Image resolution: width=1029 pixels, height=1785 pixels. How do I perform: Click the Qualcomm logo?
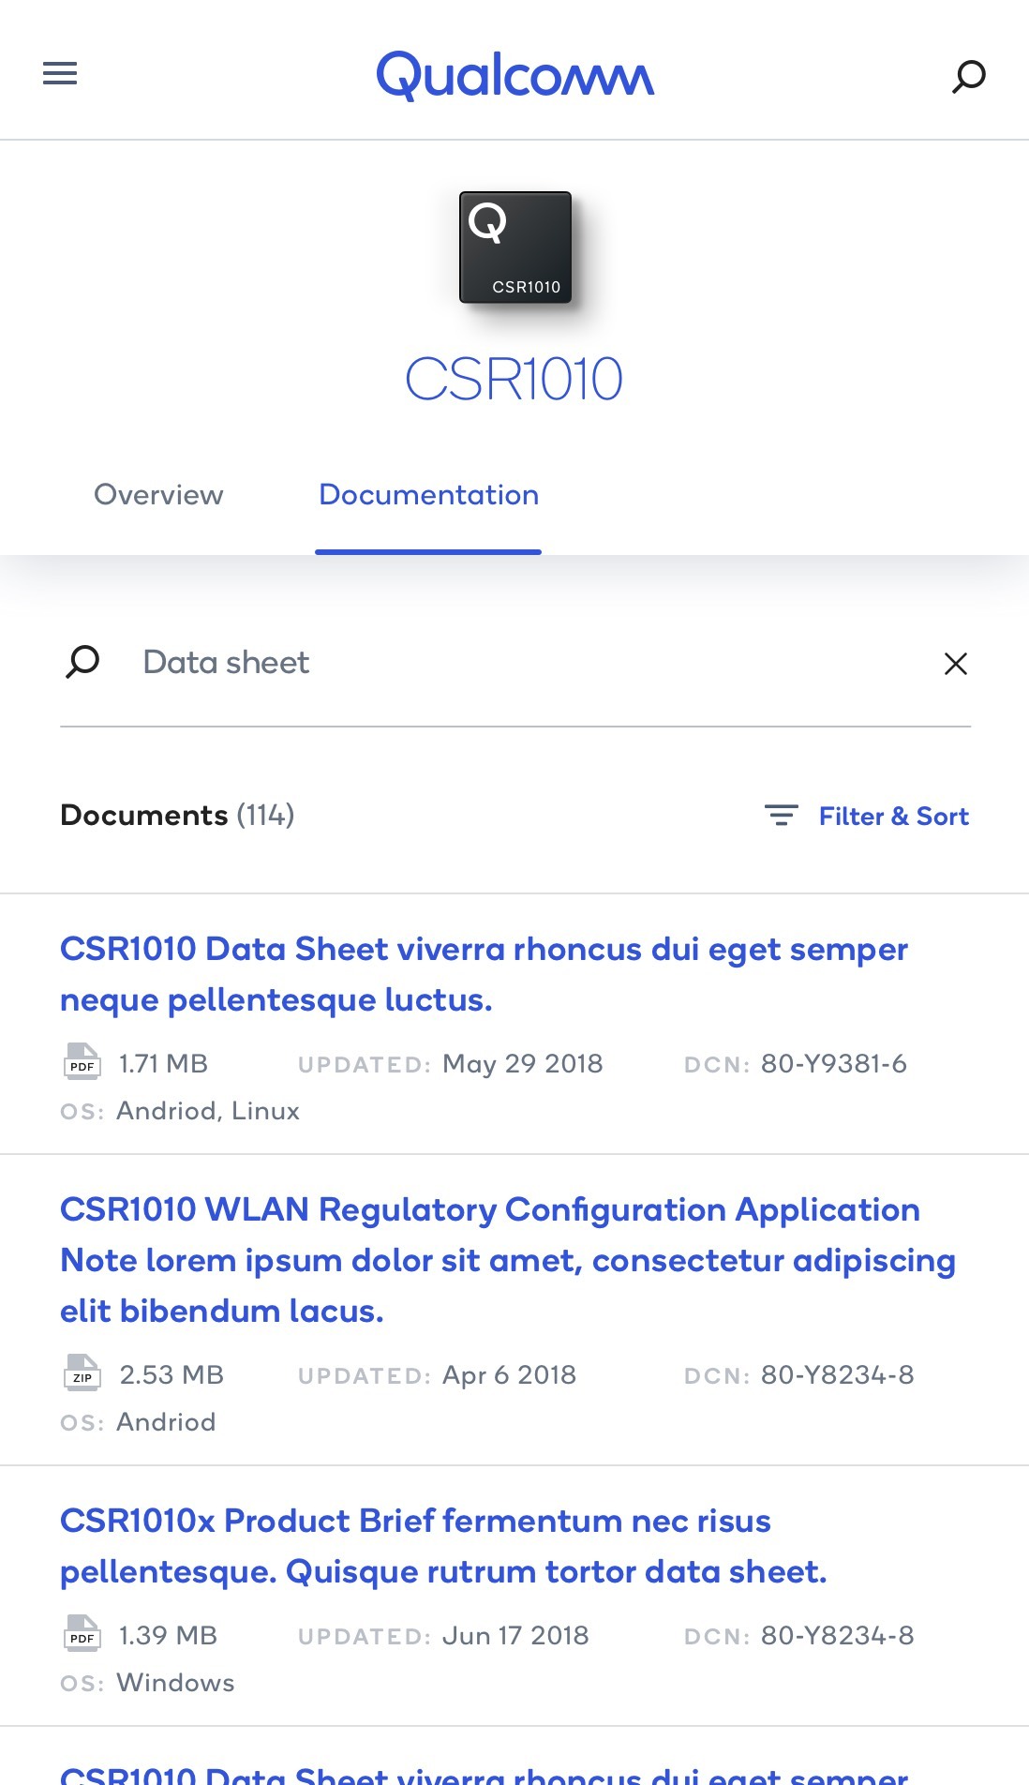[514, 75]
